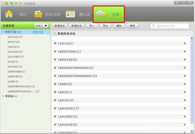The image size is (195, 134).
Task: Expand the 10655158(2) conversation row
Action: coord(185,60)
